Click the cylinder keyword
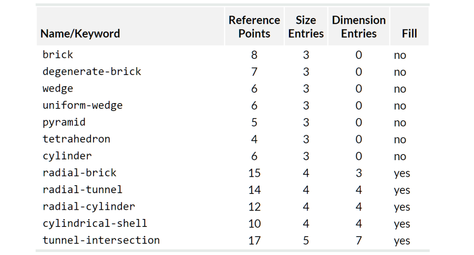Image resolution: width=474 pixels, height=255 pixels. pyautogui.click(x=67, y=156)
